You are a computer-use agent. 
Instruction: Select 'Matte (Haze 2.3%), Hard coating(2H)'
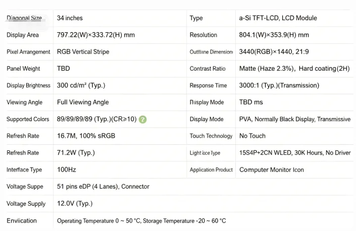click(294, 69)
